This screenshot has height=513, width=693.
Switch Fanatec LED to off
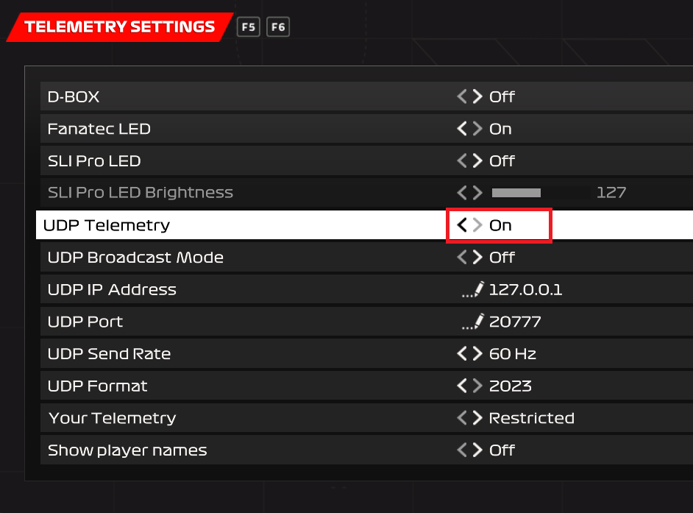coord(462,128)
